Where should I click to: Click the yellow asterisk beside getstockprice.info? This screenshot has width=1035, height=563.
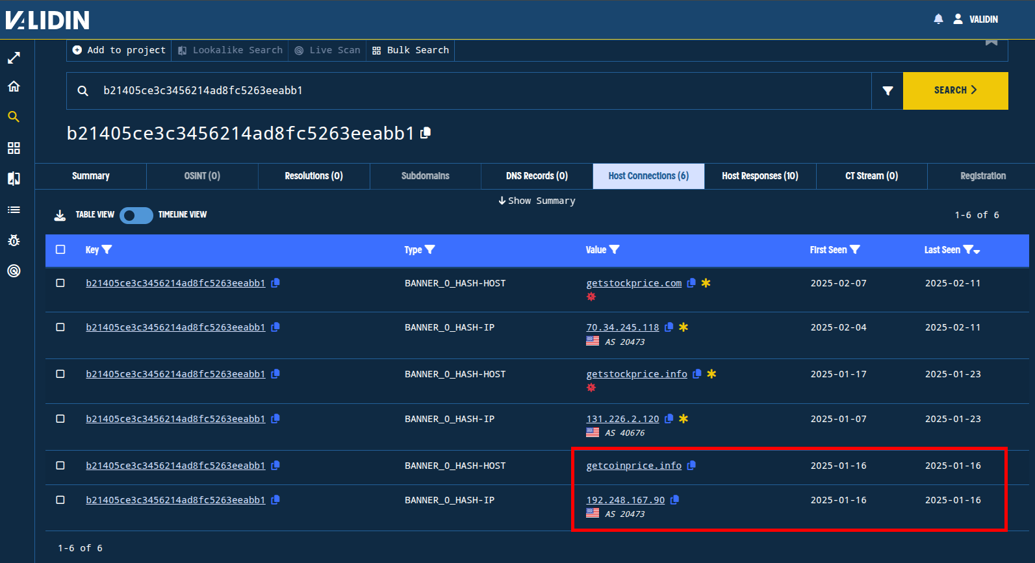711,374
